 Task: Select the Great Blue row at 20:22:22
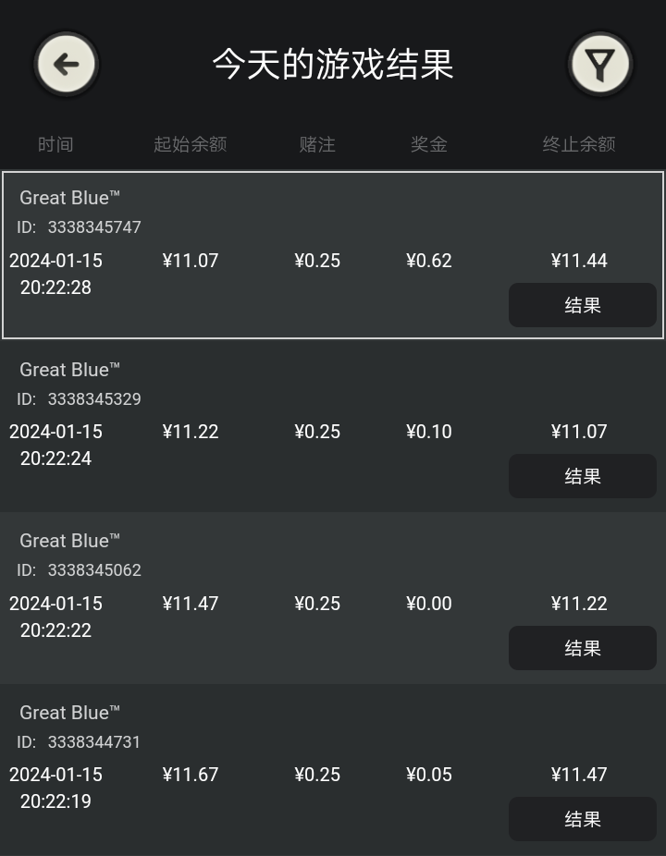point(333,598)
